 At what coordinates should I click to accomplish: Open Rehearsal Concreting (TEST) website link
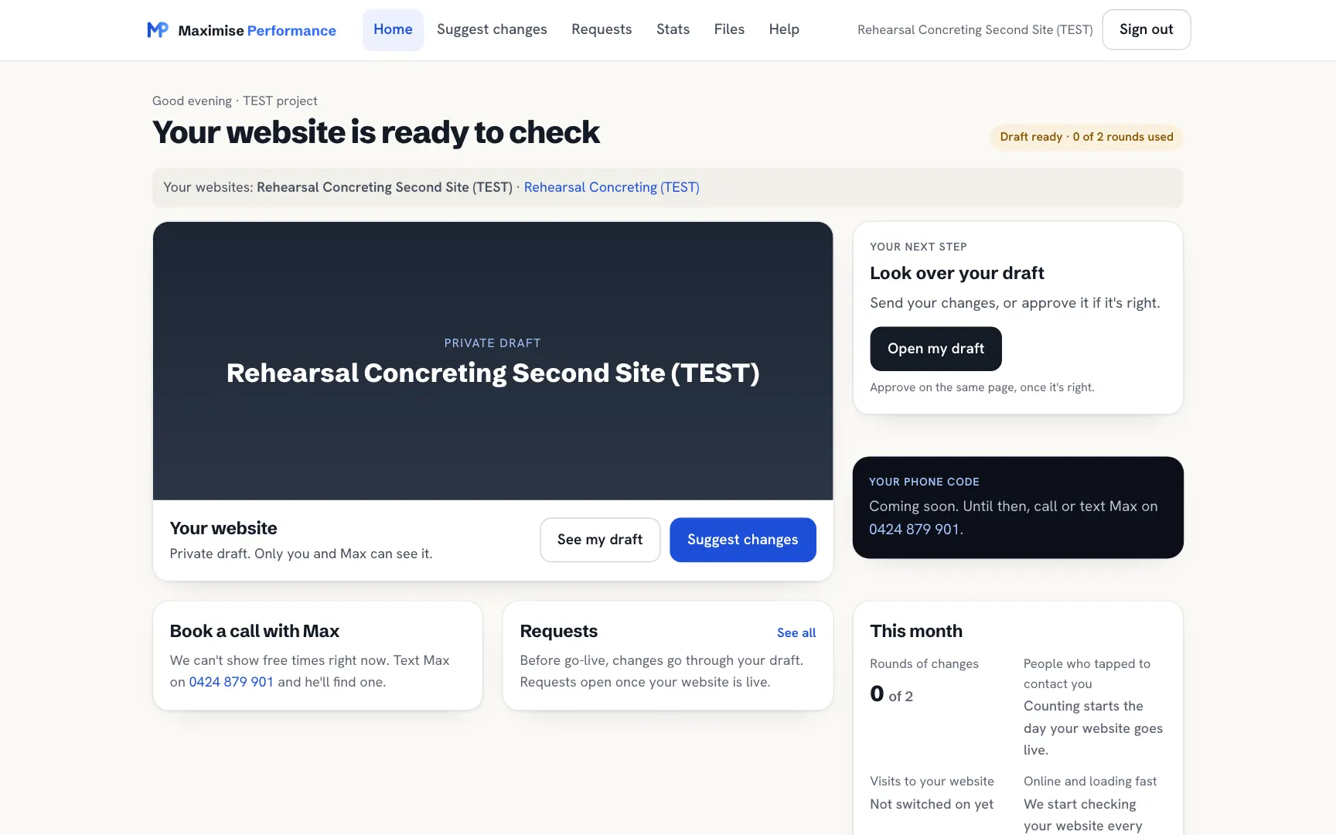tap(612, 187)
